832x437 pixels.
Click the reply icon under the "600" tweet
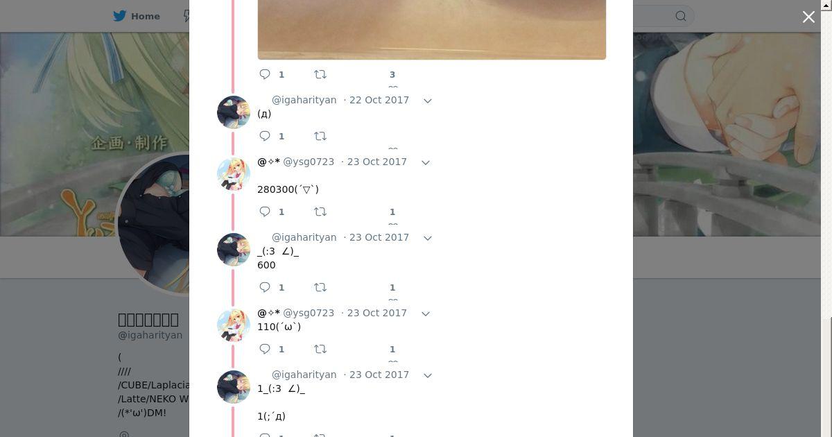tap(265, 287)
